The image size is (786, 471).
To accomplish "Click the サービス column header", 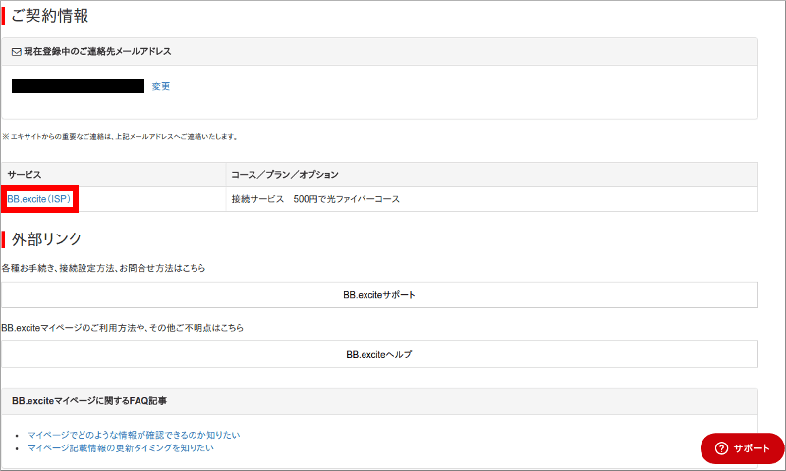I will click(x=114, y=175).
